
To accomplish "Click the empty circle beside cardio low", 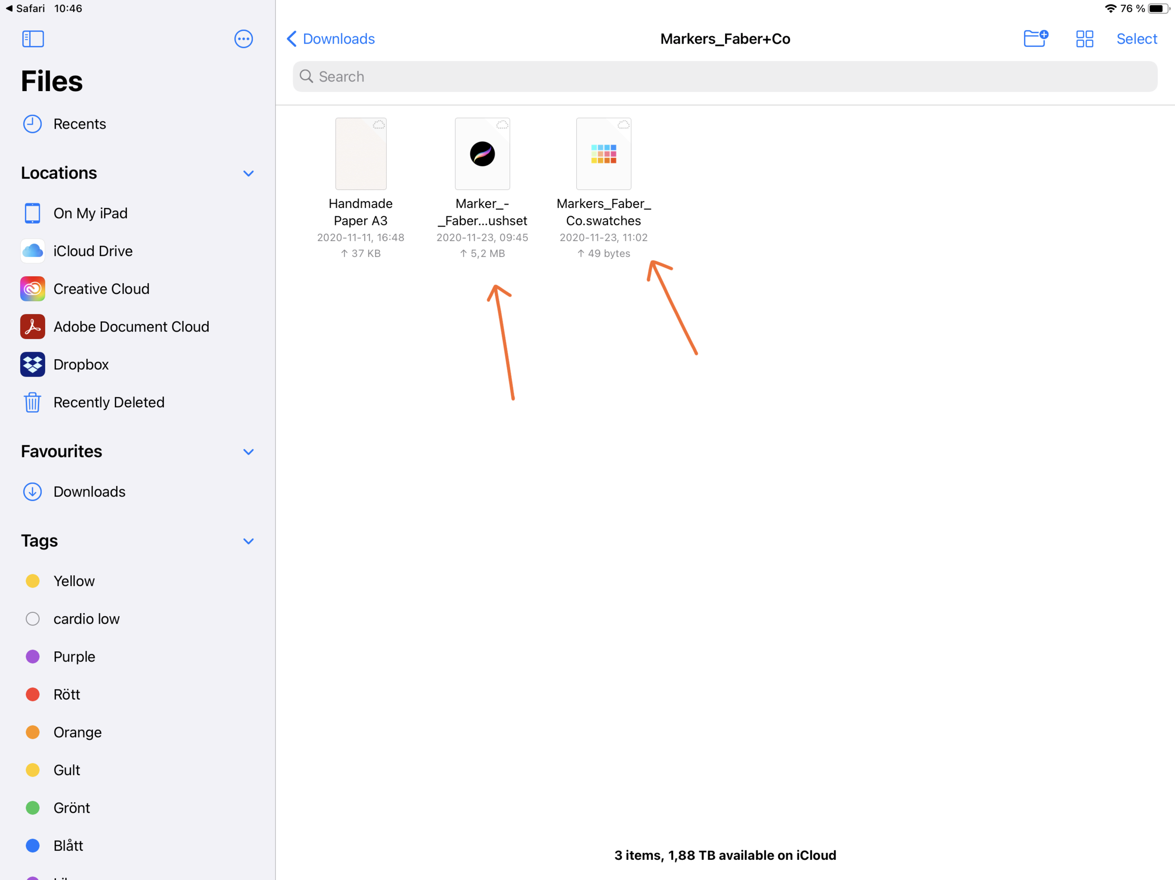I will click(x=32, y=619).
